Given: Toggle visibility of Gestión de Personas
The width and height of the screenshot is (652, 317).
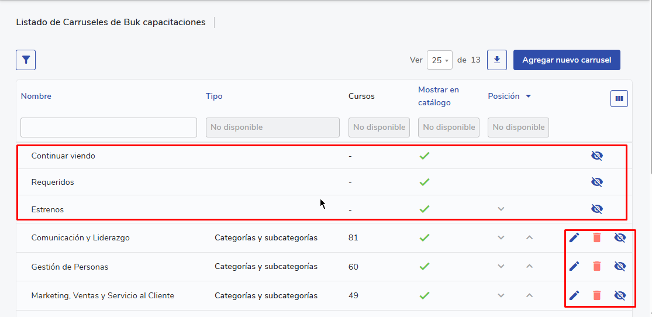Looking at the screenshot, I should click(620, 266).
